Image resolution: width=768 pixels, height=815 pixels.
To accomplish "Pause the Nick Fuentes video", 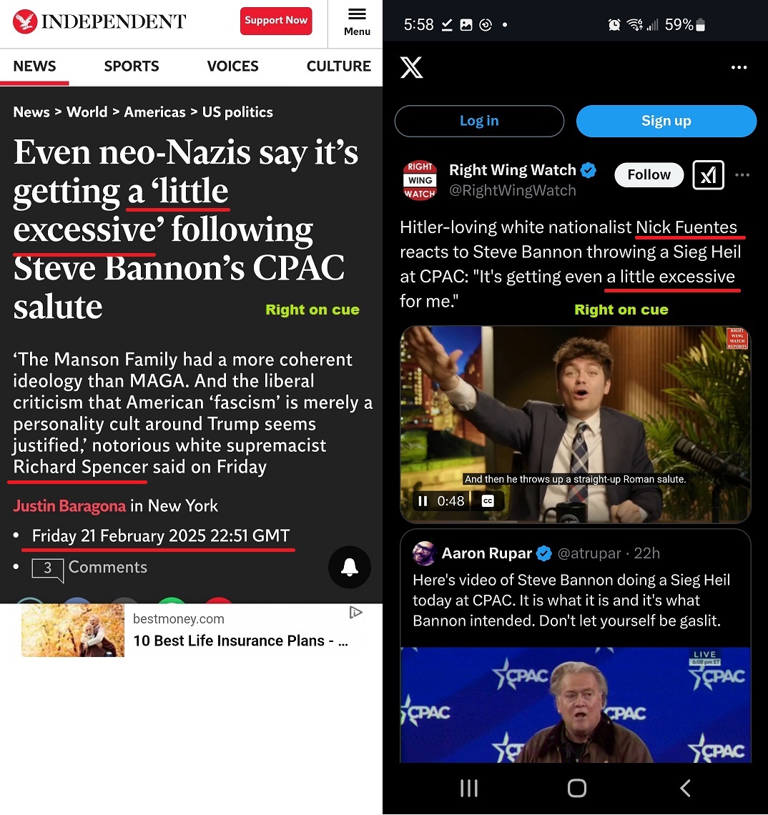I will (423, 501).
